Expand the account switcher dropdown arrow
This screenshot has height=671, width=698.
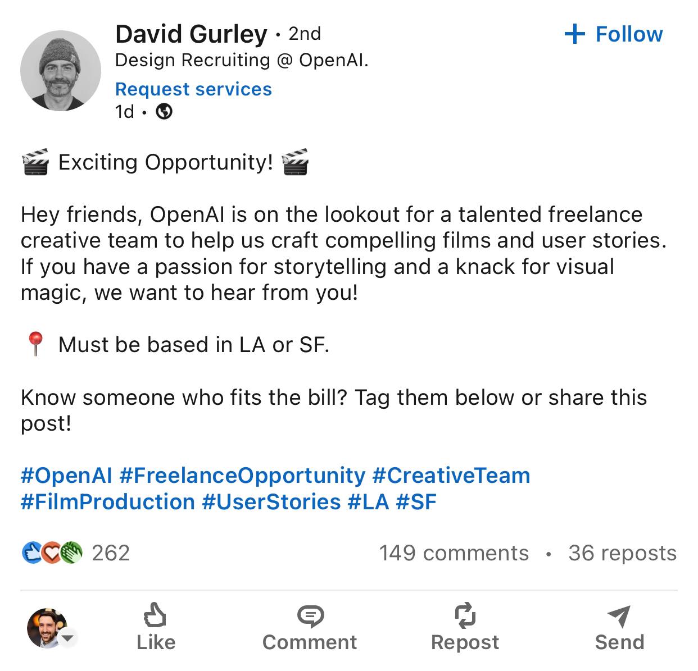tap(69, 638)
